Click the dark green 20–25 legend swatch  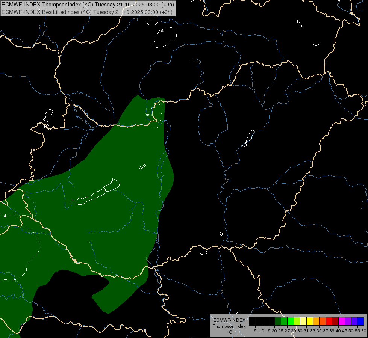click(278, 321)
